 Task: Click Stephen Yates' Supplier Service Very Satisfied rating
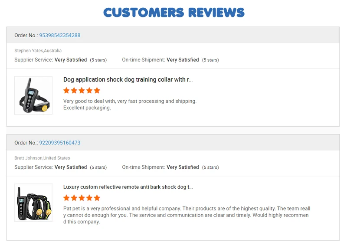coord(70,60)
